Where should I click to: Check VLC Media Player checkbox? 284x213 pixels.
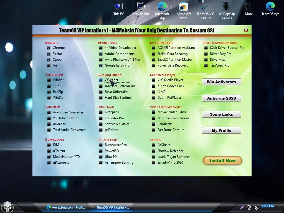point(153,80)
